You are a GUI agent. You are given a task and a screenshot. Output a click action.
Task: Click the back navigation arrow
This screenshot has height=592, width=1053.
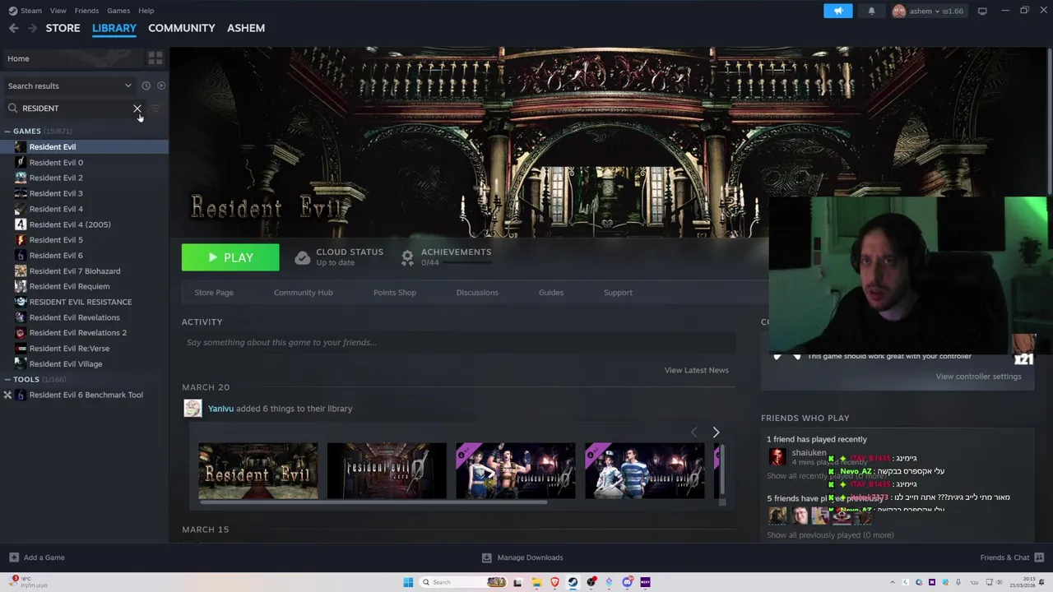click(13, 28)
